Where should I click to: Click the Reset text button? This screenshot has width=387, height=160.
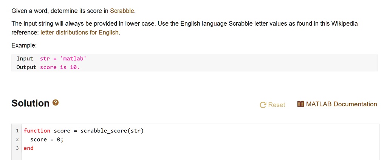coord(276,105)
